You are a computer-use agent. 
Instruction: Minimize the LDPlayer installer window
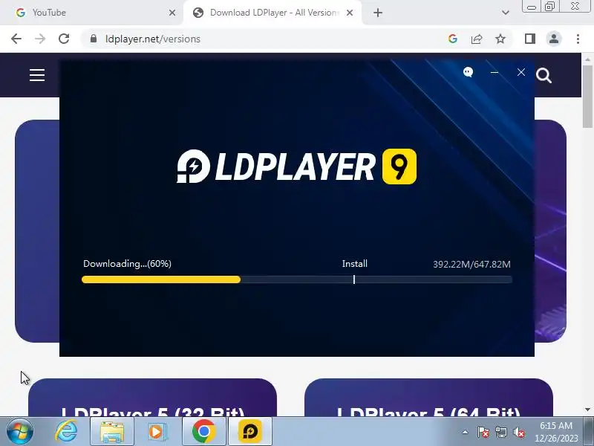tap(495, 72)
